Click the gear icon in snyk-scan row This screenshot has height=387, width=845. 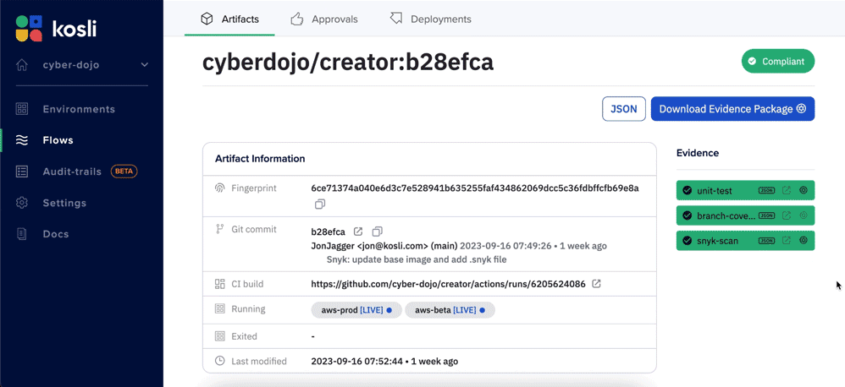[x=804, y=240]
